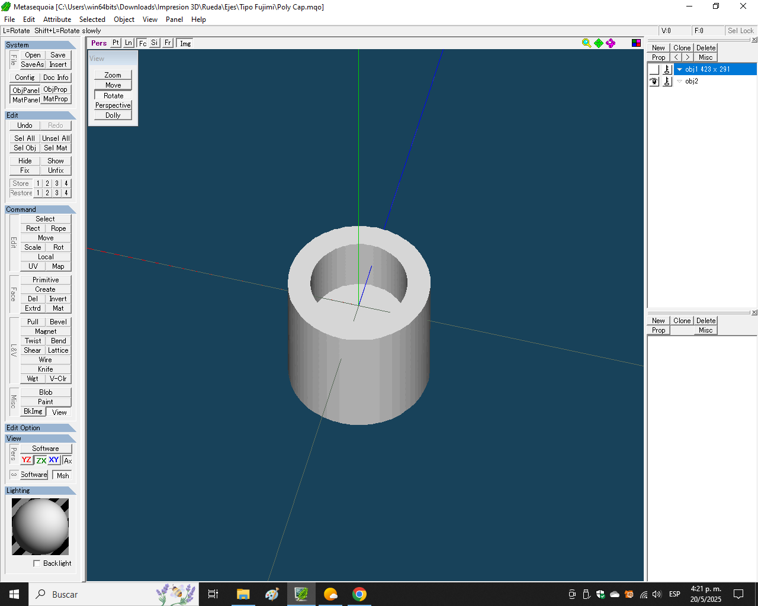Toggle the lock key icon for obj1

(667, 69)
